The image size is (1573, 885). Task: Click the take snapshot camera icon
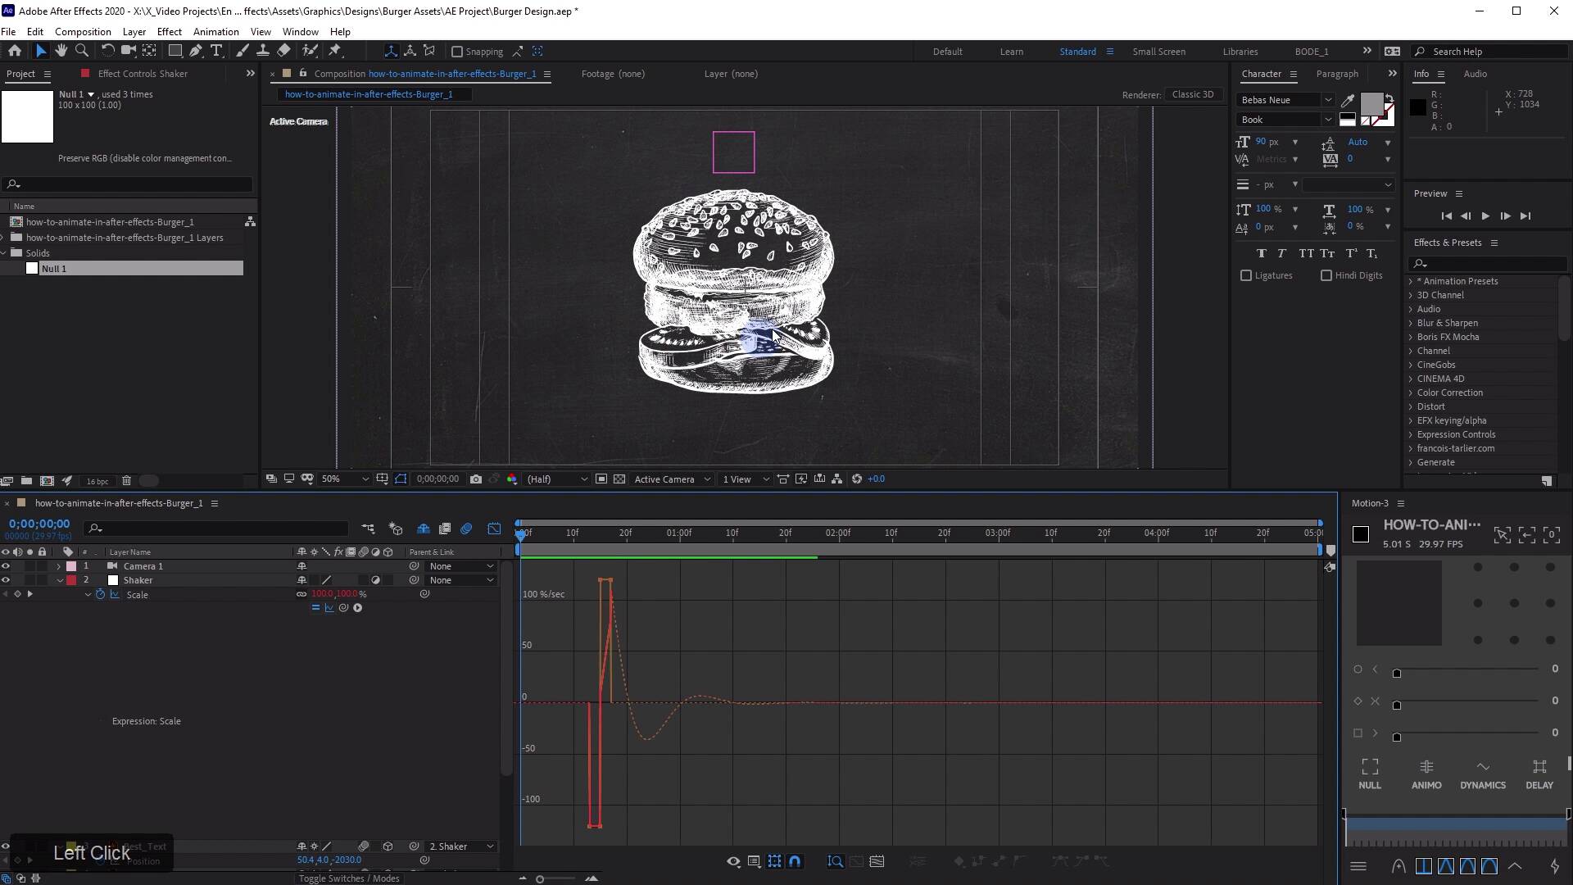coord(476,479)
